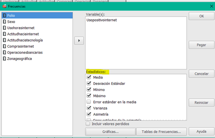
Task: Click the Folio variable icon
Action: pos(4,15)
